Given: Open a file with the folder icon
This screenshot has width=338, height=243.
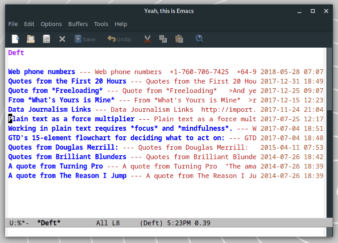Looking at the screenshot, I should [31, 39].
